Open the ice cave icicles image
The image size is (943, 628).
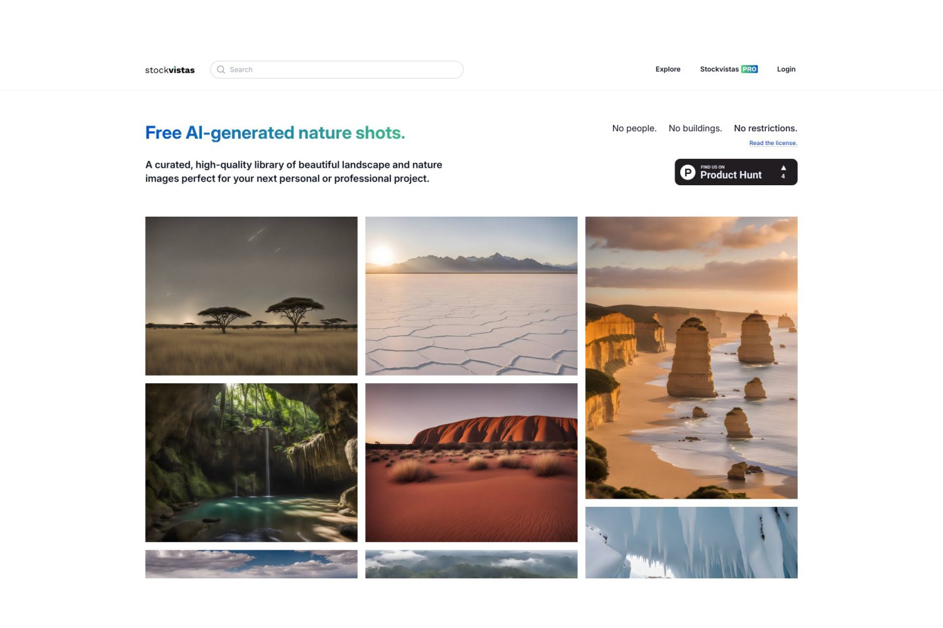tap(692, 543)
